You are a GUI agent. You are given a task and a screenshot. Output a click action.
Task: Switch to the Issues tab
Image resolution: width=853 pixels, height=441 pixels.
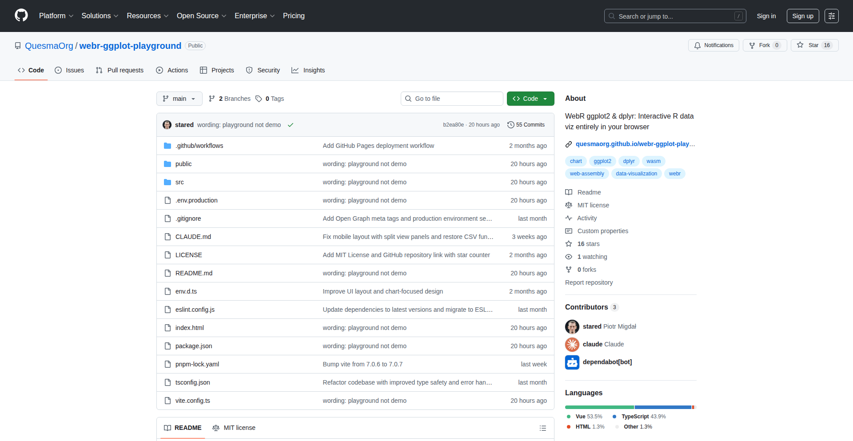tap(69, 70)
